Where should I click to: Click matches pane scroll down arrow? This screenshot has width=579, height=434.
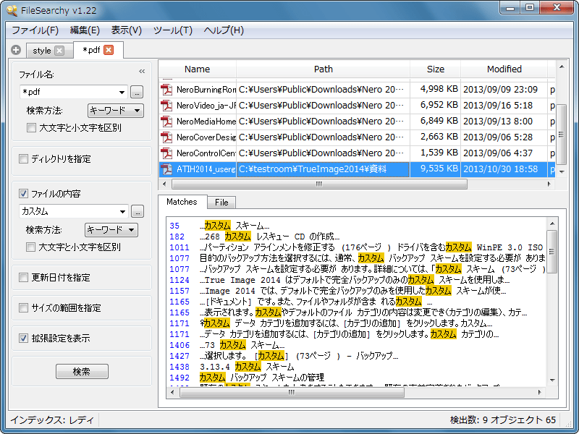pyautogui.click(x=552, y=380)
